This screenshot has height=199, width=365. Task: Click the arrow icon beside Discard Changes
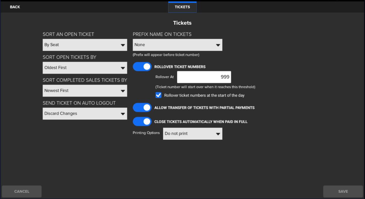(123, 114)
